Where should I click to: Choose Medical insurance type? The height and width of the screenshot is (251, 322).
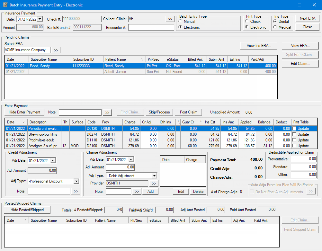point(275,27)
